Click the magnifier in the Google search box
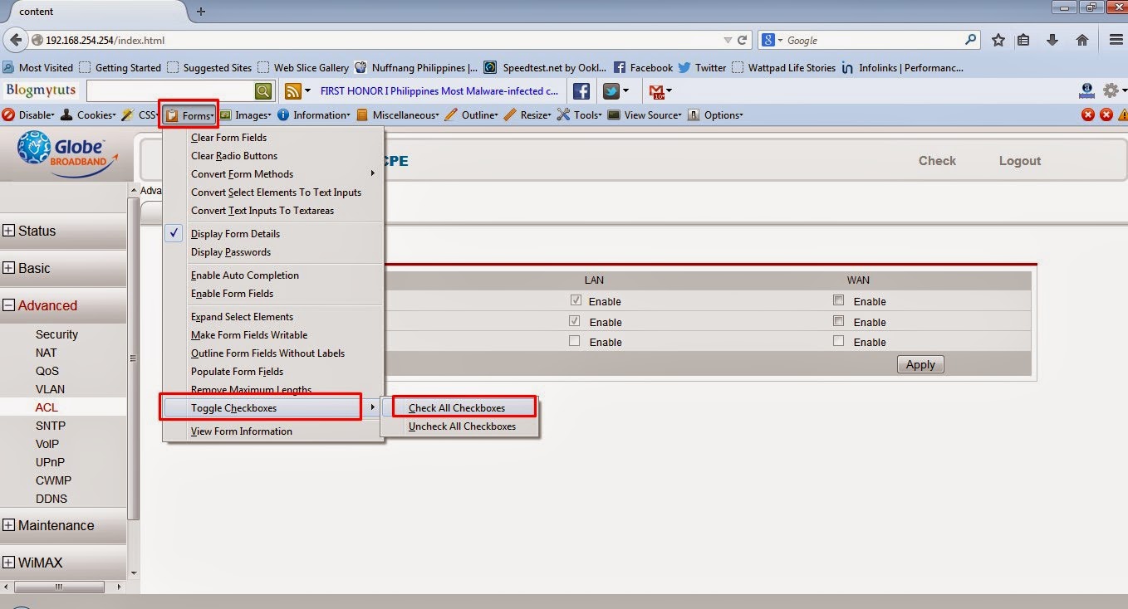The width and height of the screenshot is (1128, 609). (x=971, y=39)
